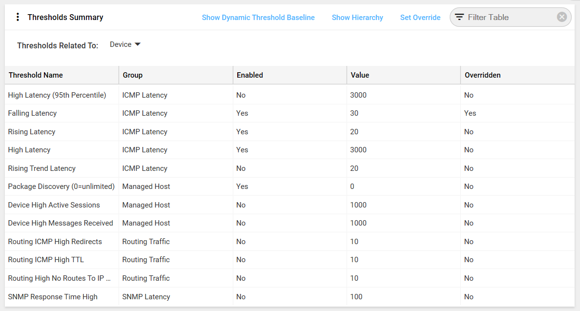
Task: Open the Rising Trend Latency threshold
Action: click(x=41, y=168)
